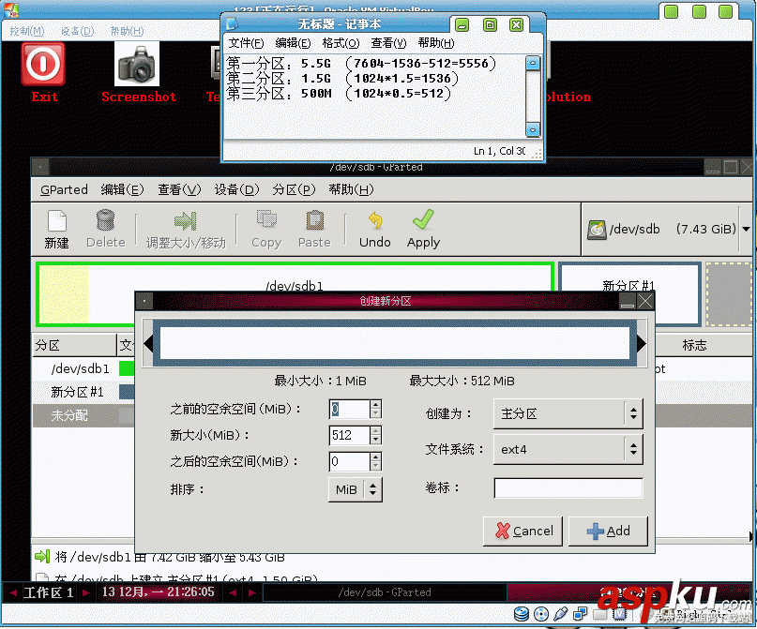
Task: Open VirtualBox 帮助(H) menu
Action: pos(127,31)
